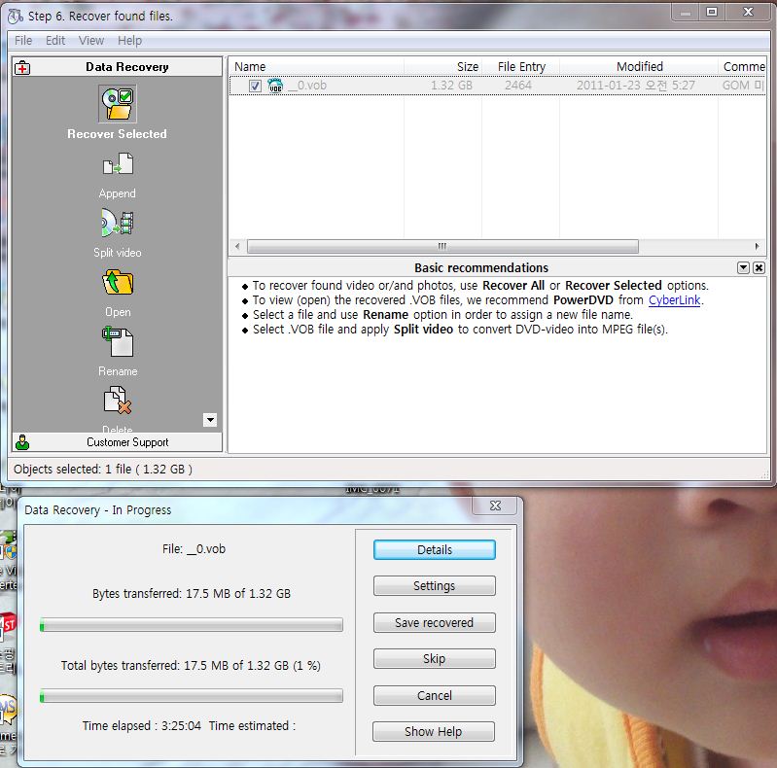Click the VOB file type icon
Viewport: 777px width, 768px height.
tap(275, 86)
